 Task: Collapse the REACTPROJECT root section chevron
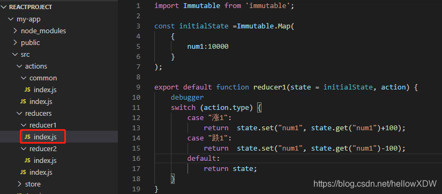pyautogui.click(x=4, y=8)
